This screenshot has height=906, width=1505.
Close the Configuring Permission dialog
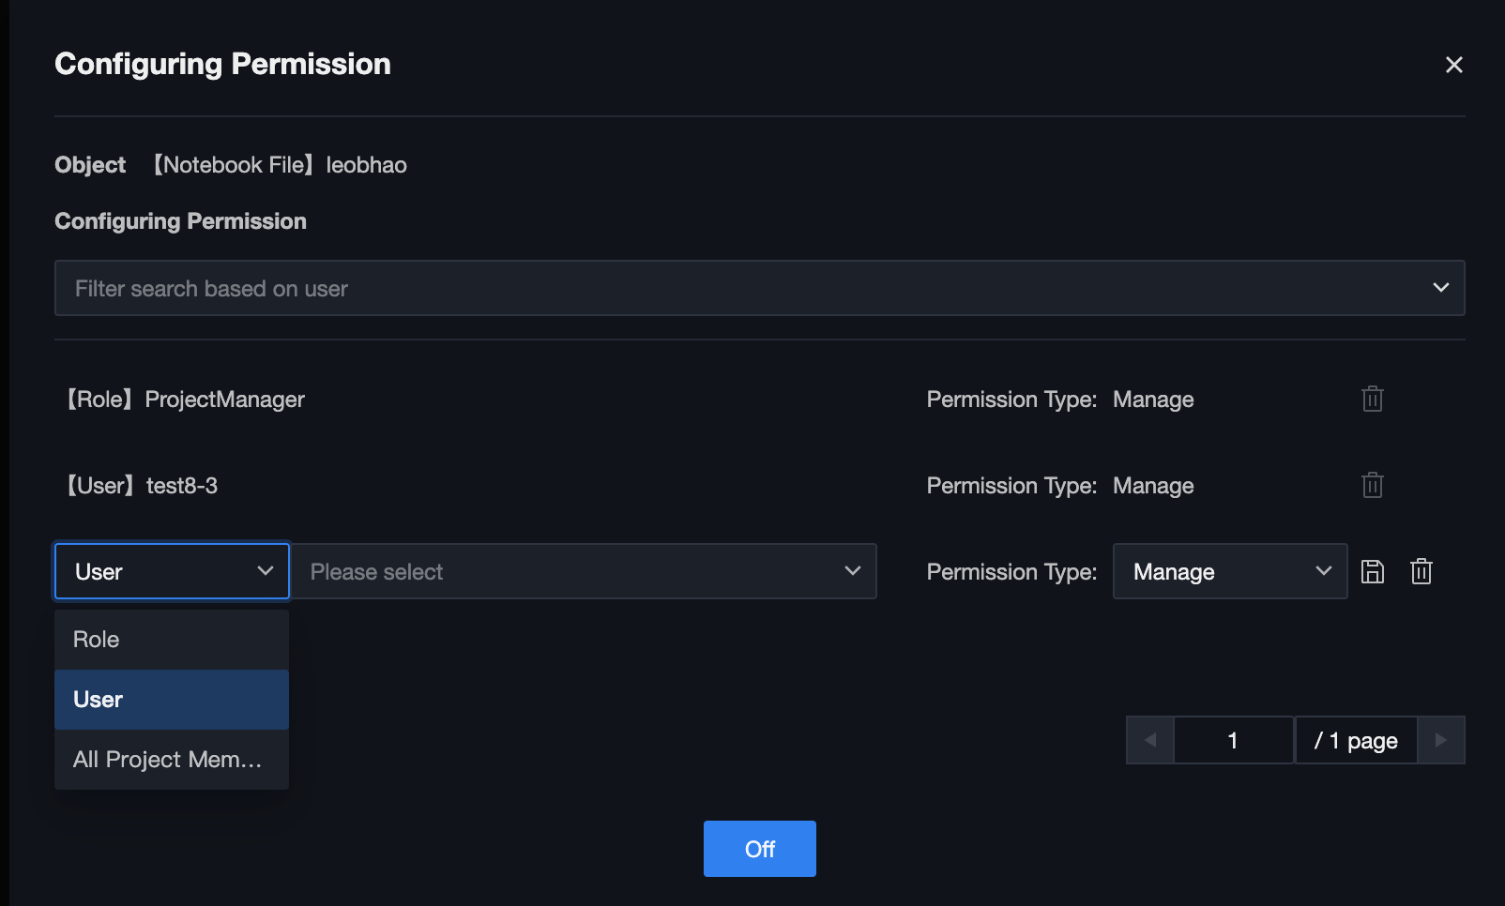tap(1453, 65)
